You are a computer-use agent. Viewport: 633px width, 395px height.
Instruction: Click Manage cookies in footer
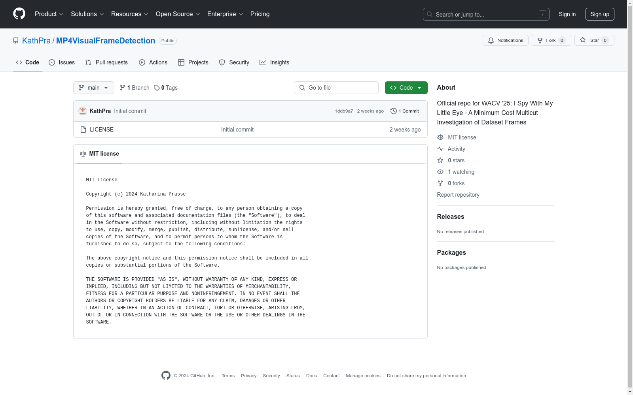(x=363, y=376)
